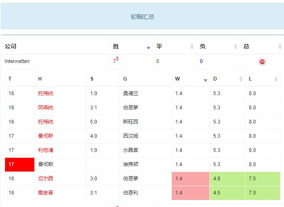The image size is (284, 207).
Task: Click away team 伯恩利
Action: 131,192
